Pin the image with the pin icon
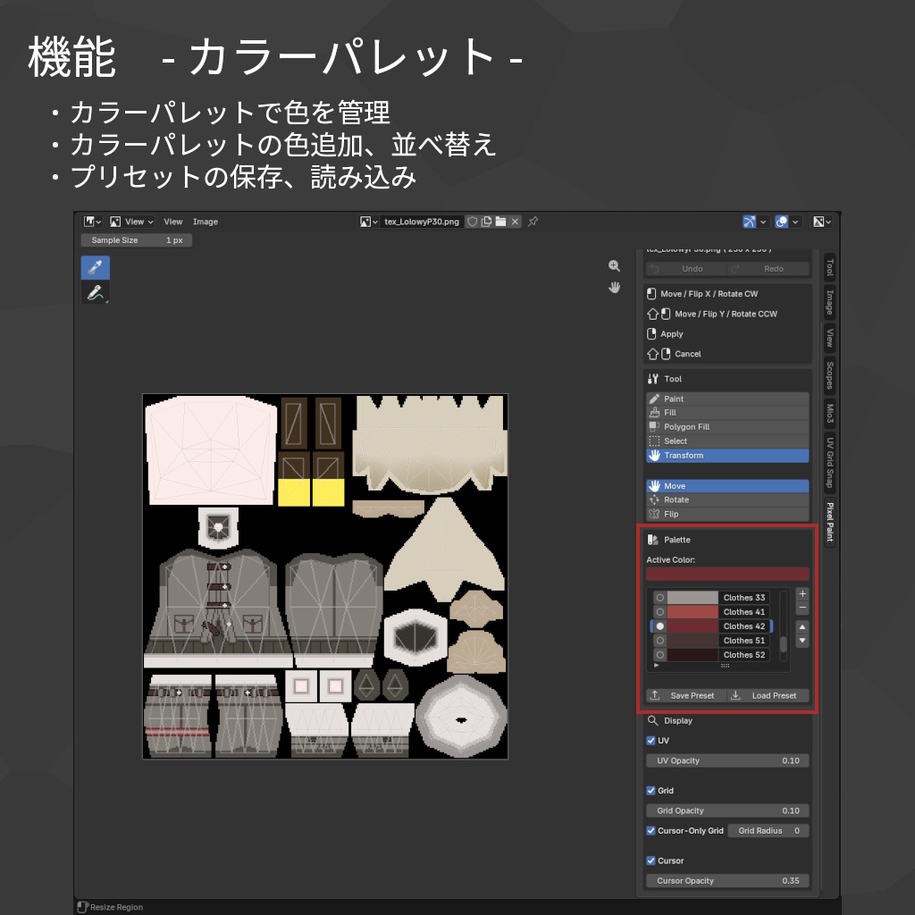Viewport: 915px width, 915px height. click(x=533, y=222)
